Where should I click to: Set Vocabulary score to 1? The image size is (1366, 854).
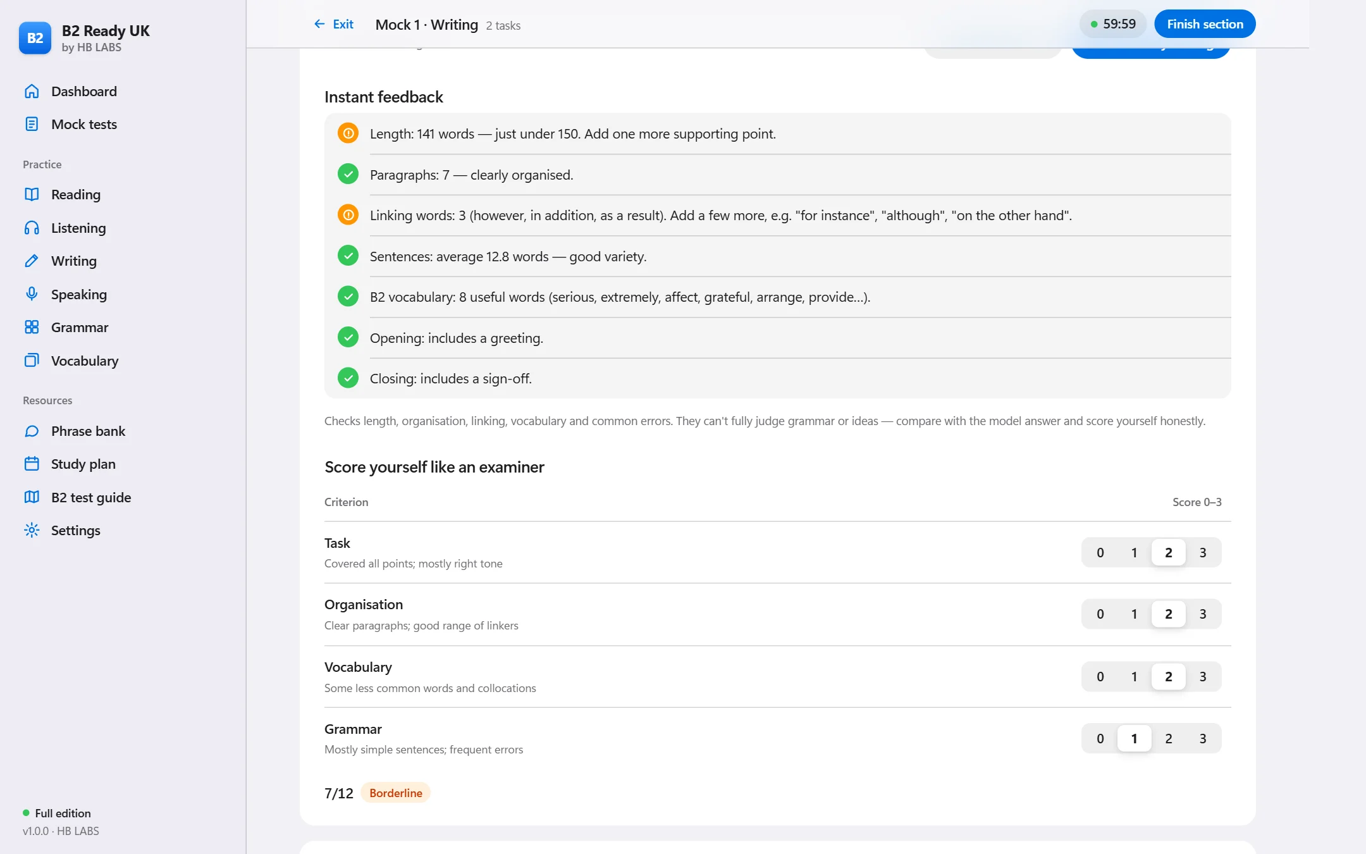[1135, 676]
